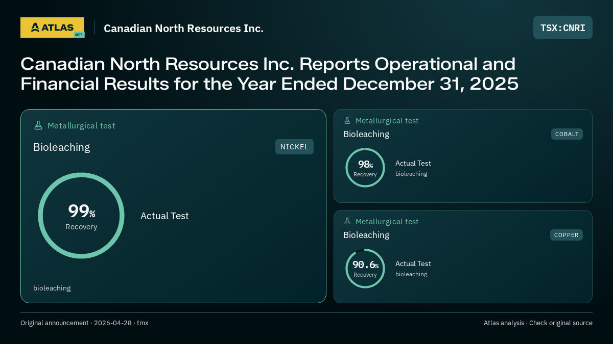Click 'Atlas analysis · Check original source' footer text
This screenshot has height=344, width=613.
(538, 323)
